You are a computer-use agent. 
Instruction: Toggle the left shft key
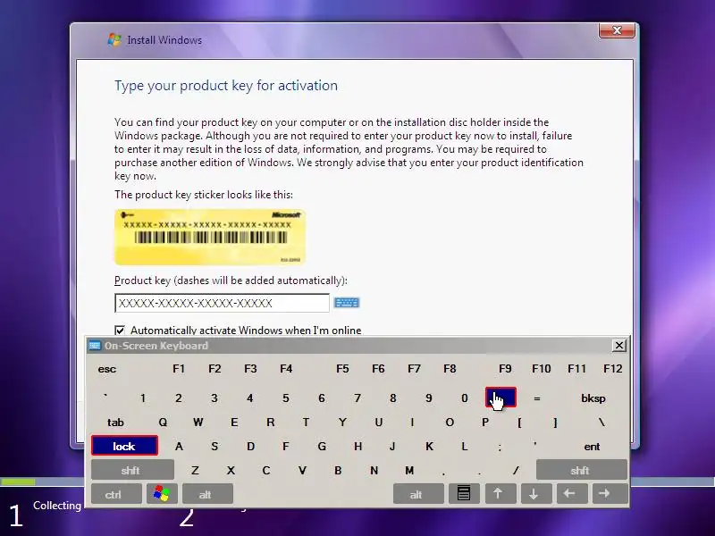131,471
